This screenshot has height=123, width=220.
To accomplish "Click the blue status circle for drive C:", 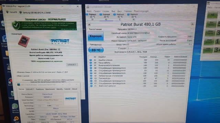I will [x=114, y=14].
